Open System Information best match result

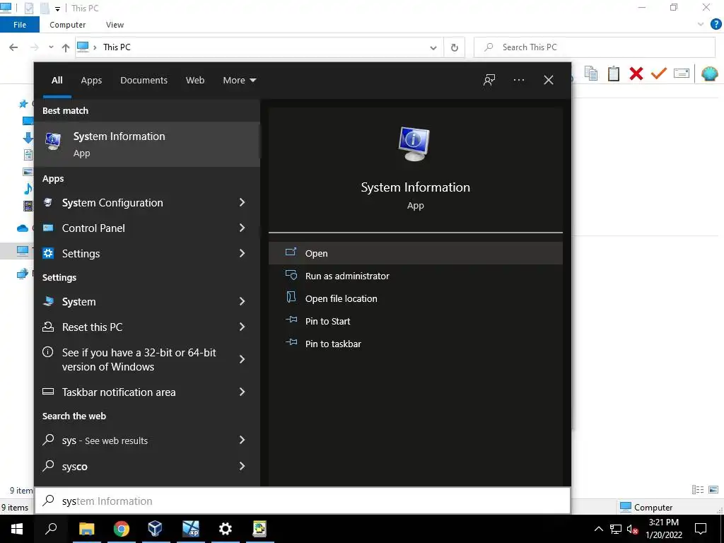(147, 144)
